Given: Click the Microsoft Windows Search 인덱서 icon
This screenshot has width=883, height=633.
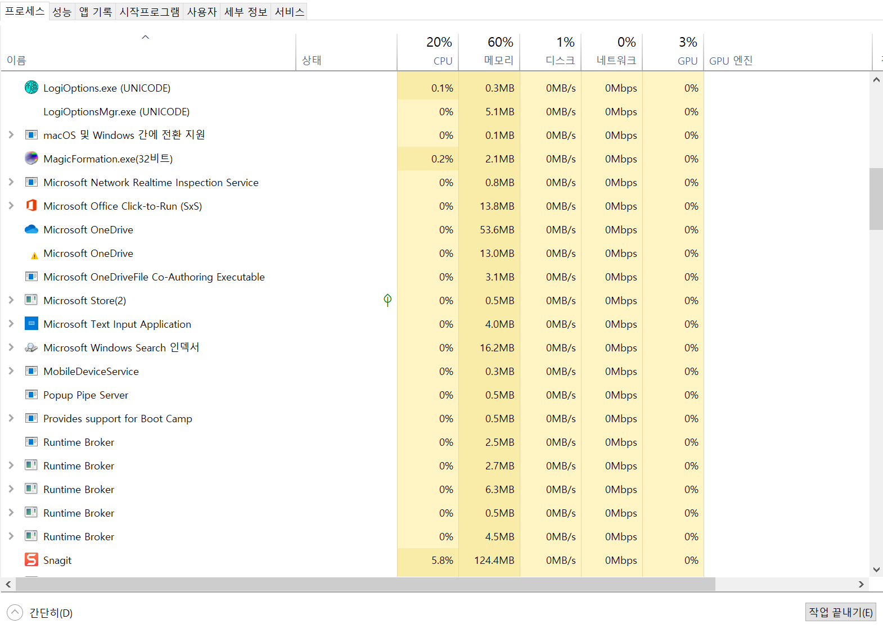Looking at the screenshot, I should tap(31, 347).
